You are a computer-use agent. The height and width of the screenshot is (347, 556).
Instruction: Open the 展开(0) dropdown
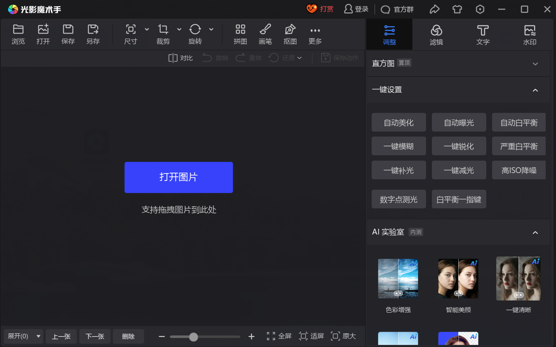[x=23, y=336]
